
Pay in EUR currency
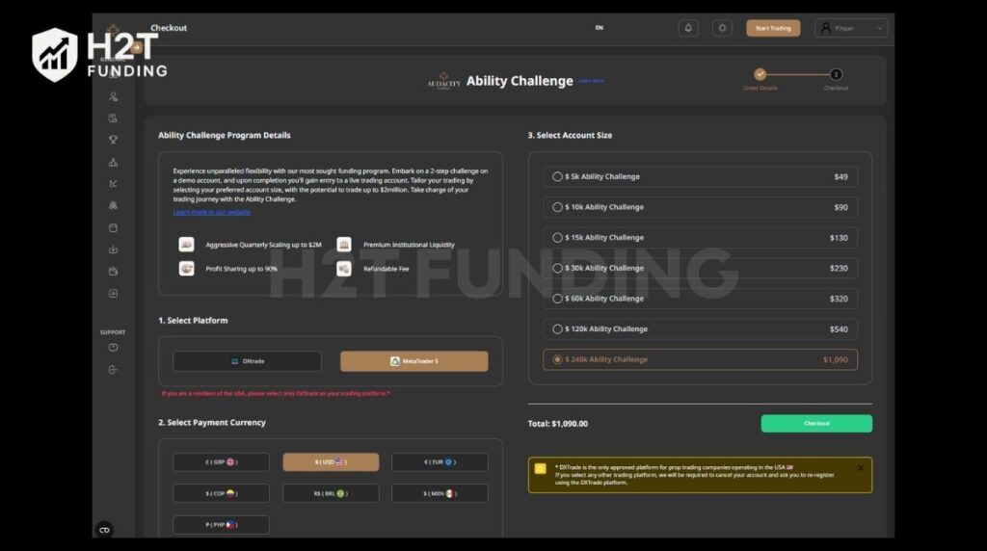click(x=440, y=461)
